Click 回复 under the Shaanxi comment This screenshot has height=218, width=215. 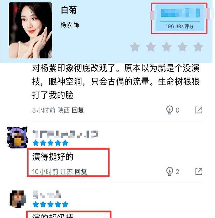pyautogui.click(x=78, y=110)
